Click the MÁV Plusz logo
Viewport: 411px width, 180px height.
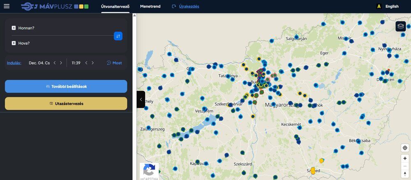pos(54,6)
